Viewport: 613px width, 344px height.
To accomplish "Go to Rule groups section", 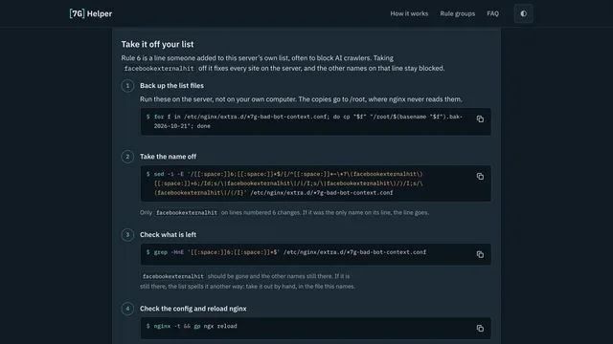I will coord(458,13).
